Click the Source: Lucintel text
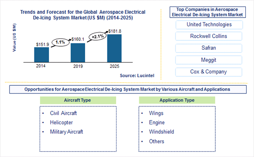This screenshot has height=157, width=254. [x=137, y=75]
